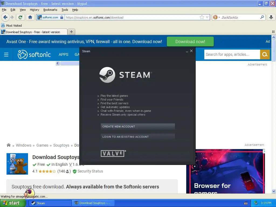Click the orange Softonic search button

(265, 54)
